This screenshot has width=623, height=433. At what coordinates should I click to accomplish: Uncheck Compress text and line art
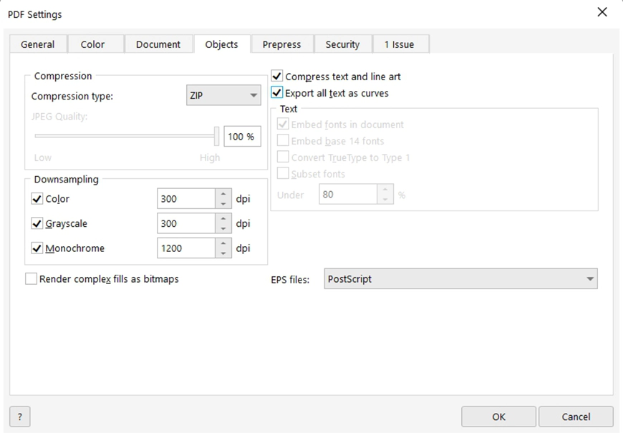pyautogui.click(x=277, y=76)
